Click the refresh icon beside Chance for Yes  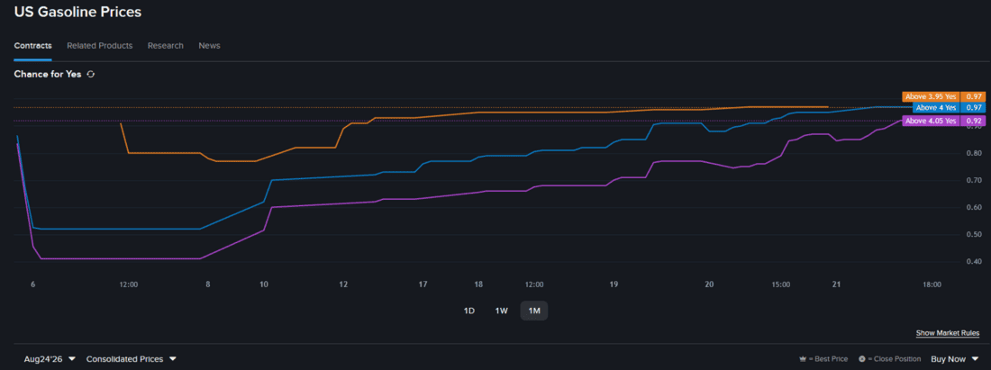click(x=91, y=74)
